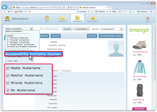This screenshot has width=157, height=112.
Task: Uncheck Miranda Mustername checkbox
Action: point(8,83)
